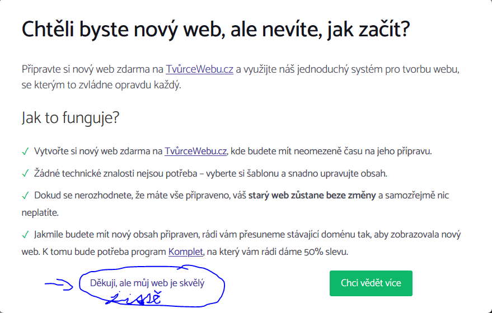Click the intro text "Připravte si nový web zdarma"
The image size is (492, 313).
click(92, 70)
